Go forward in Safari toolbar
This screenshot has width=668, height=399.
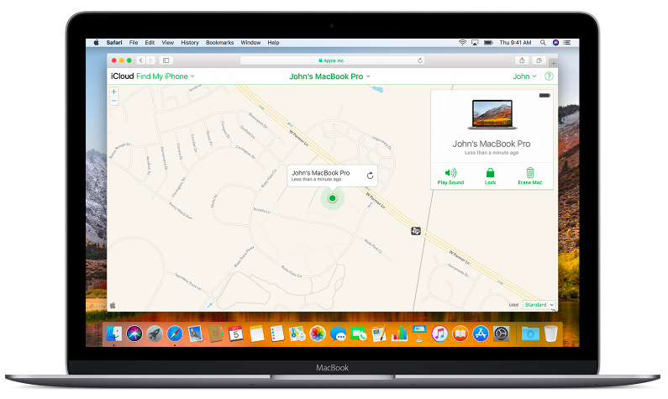click(150, 60)
